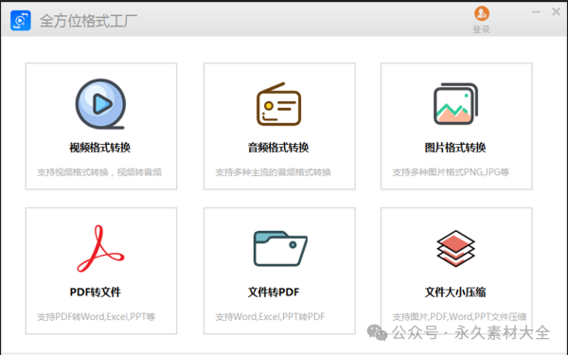The width and height of the screenshot is (568, 355).
Task: Open the file-to-PDF folder icon
Action: [280, 248]
